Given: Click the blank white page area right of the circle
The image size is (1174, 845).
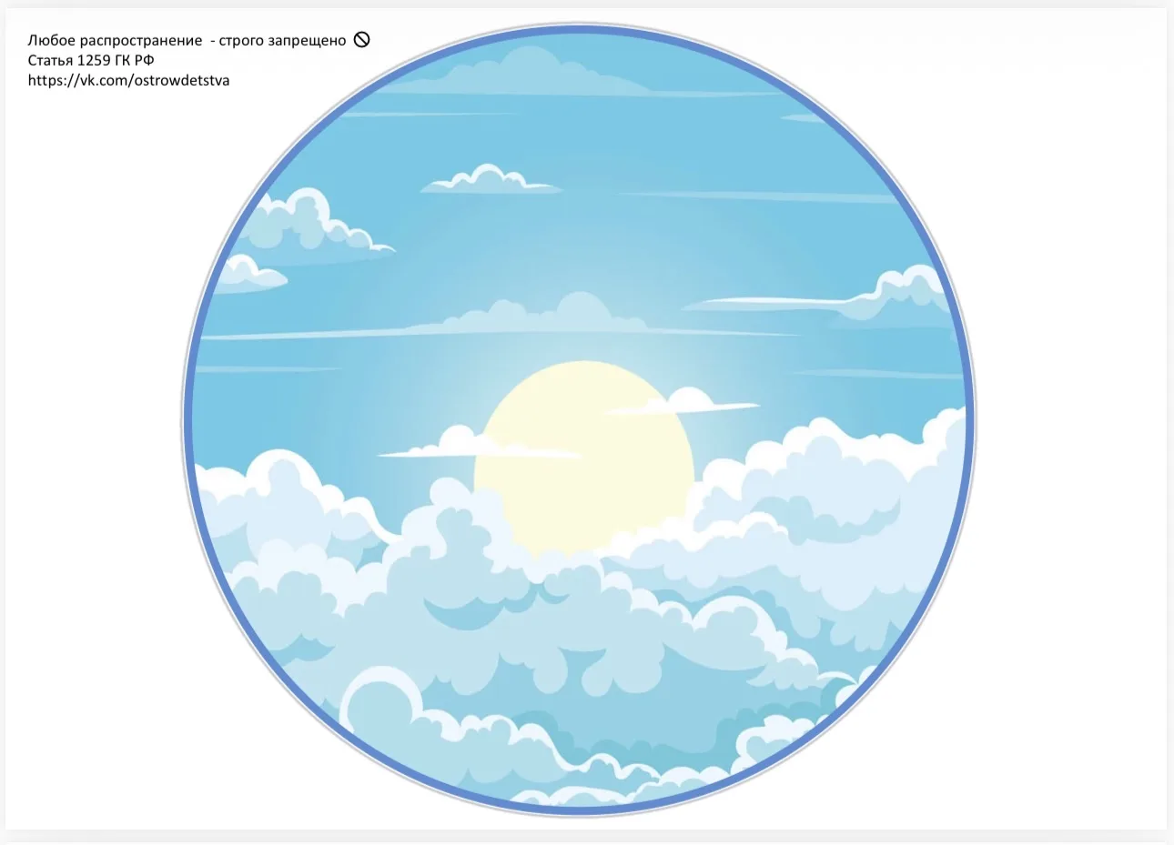Looking at the screenshot, I should (1069, 418).
